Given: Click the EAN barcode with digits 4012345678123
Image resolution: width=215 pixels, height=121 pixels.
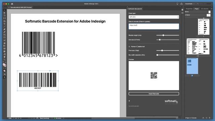Looking at the screenshot, I should click(x=38, y=44).
